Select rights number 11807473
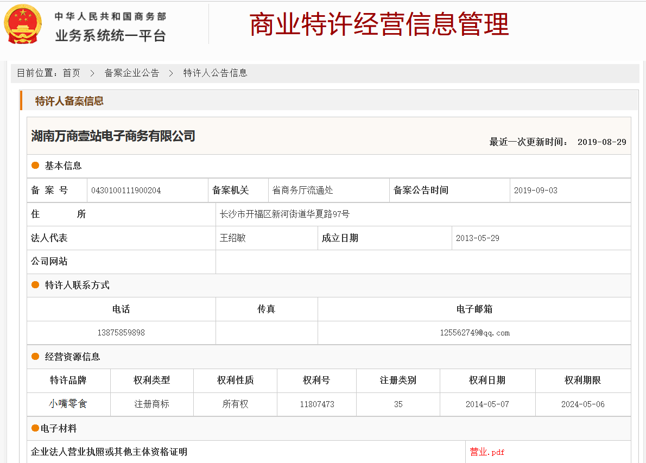 [317, 404]
